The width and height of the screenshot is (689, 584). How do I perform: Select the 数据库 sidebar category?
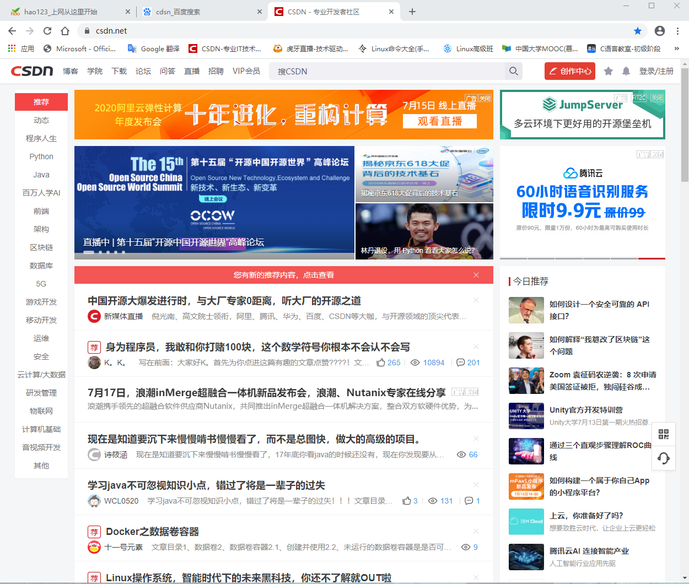click(41, 266)
